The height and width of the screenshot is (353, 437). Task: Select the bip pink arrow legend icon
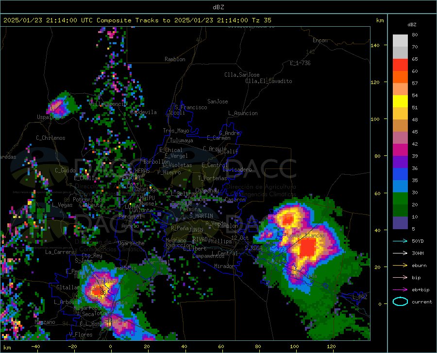tap(400, 278)
